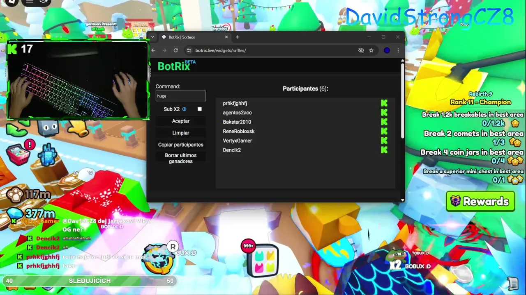Click Kick icon next to prhkfjghhfj
The width and height of the screenshot is (526, 295).
pos(384,103)
